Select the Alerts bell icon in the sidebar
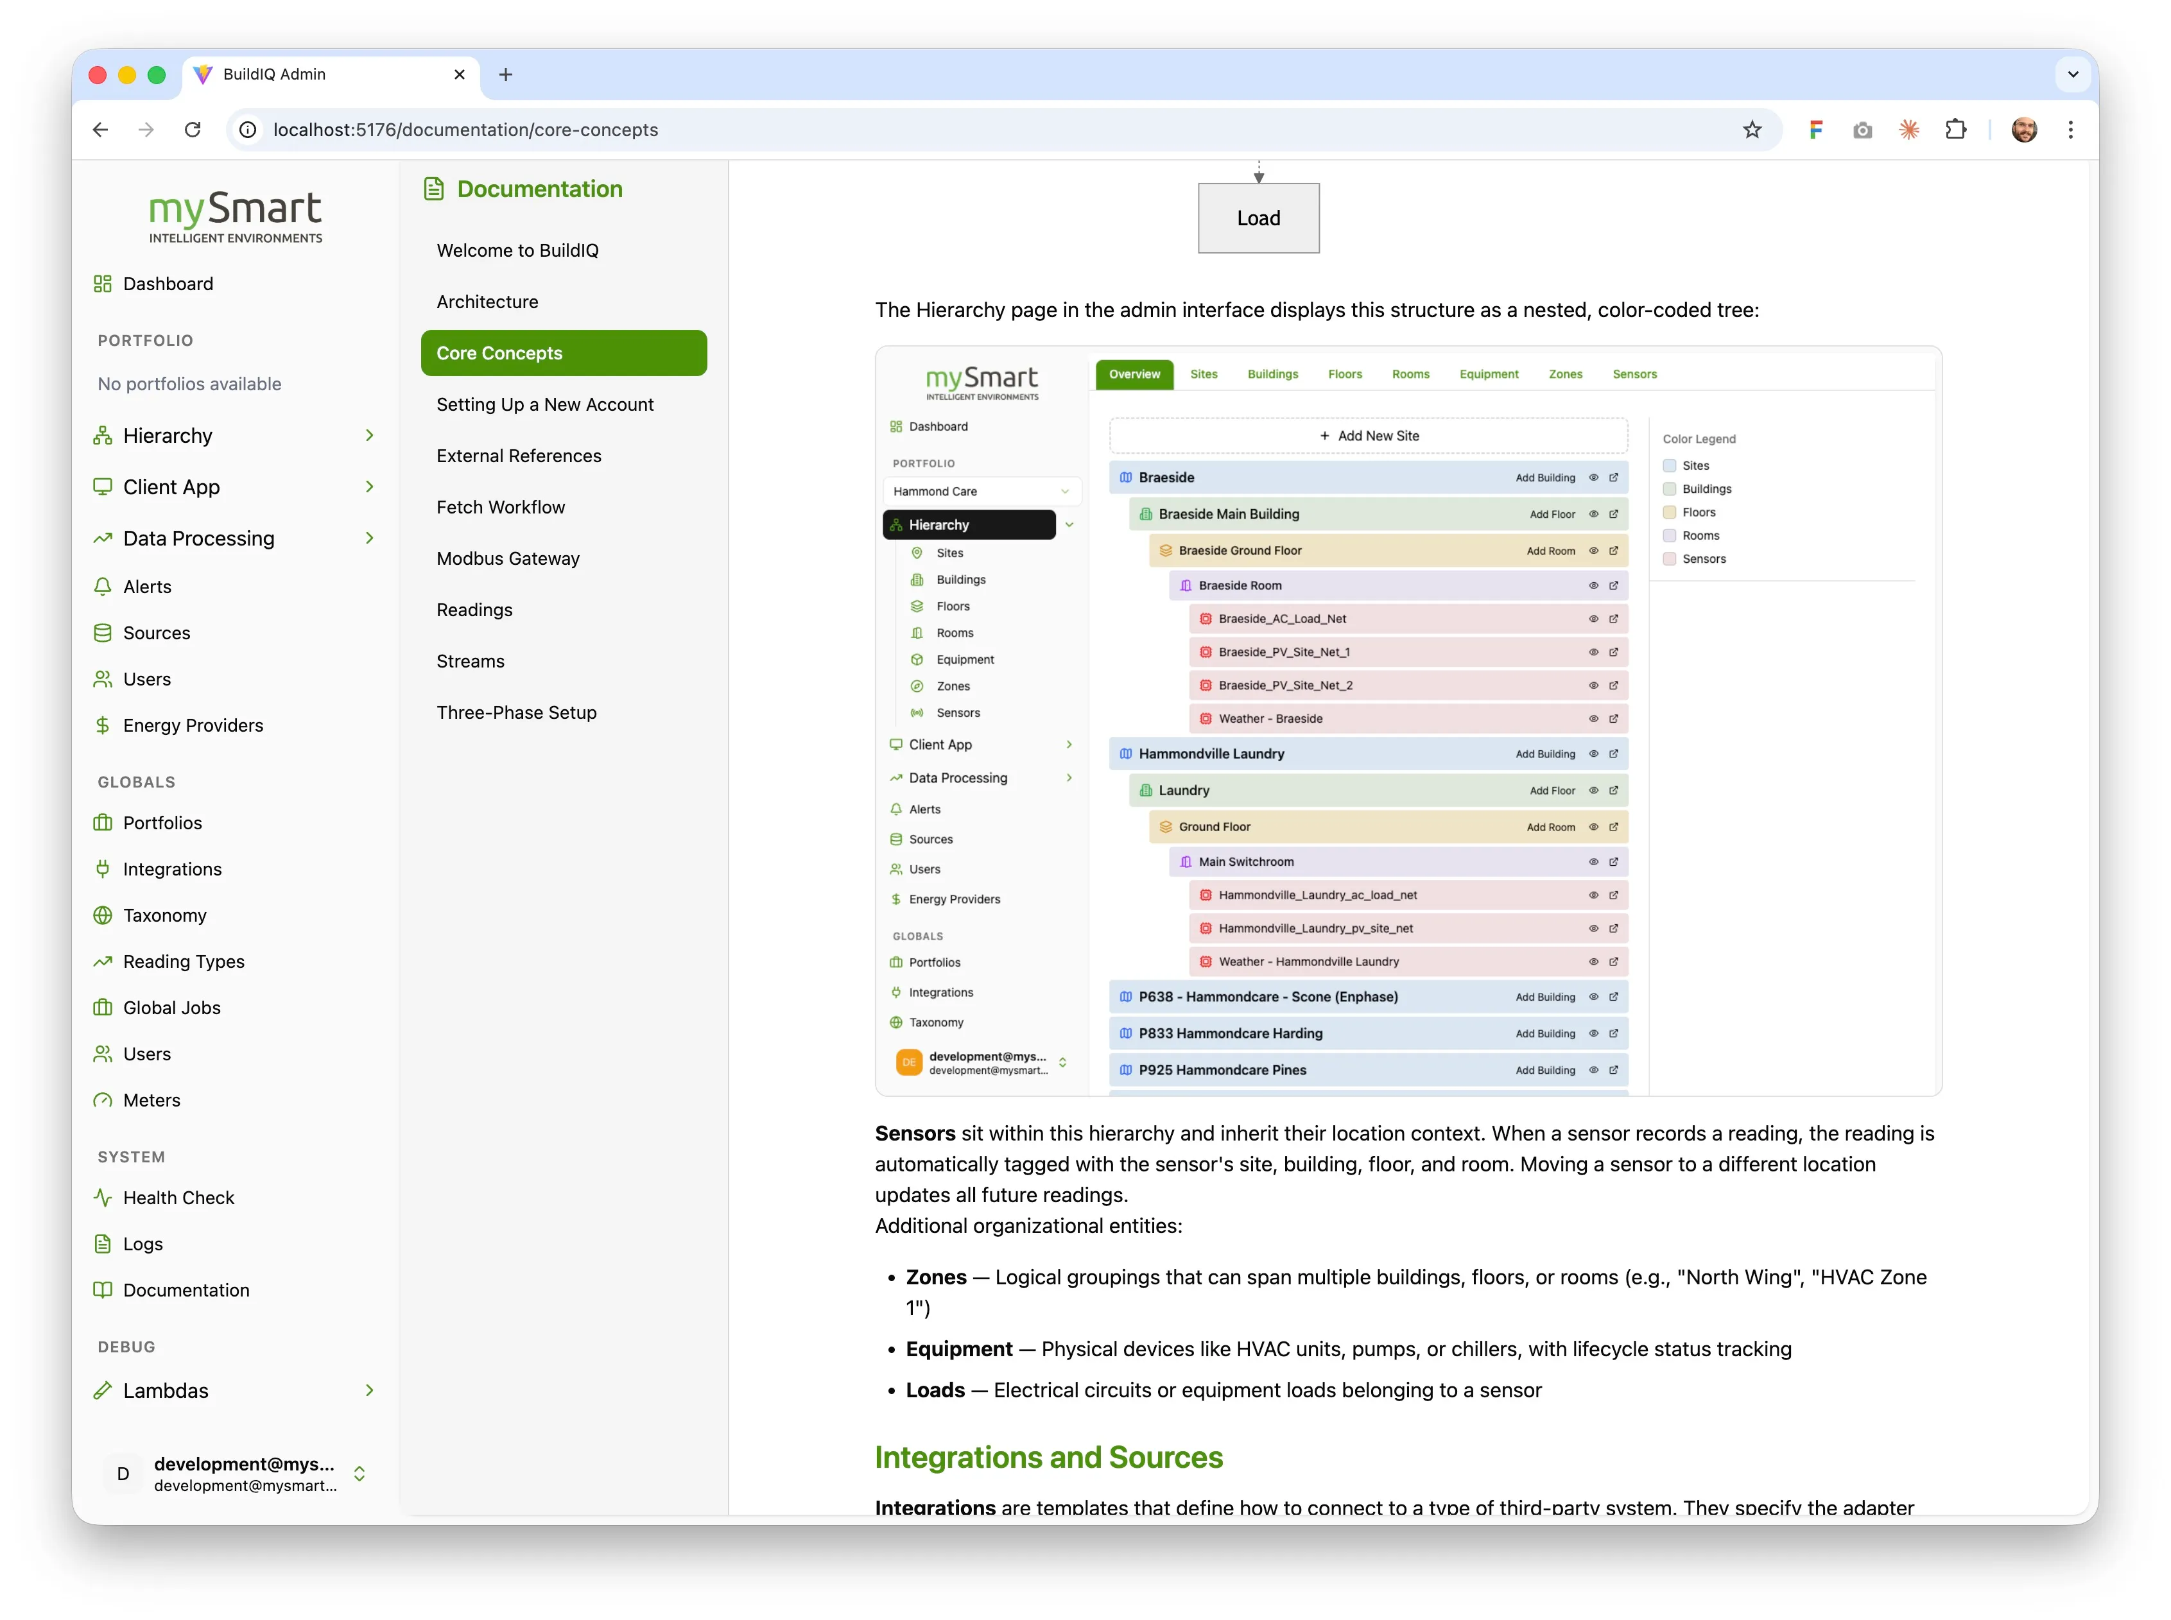Screen dimensions: 2171x1620 (x=104, y=587)
